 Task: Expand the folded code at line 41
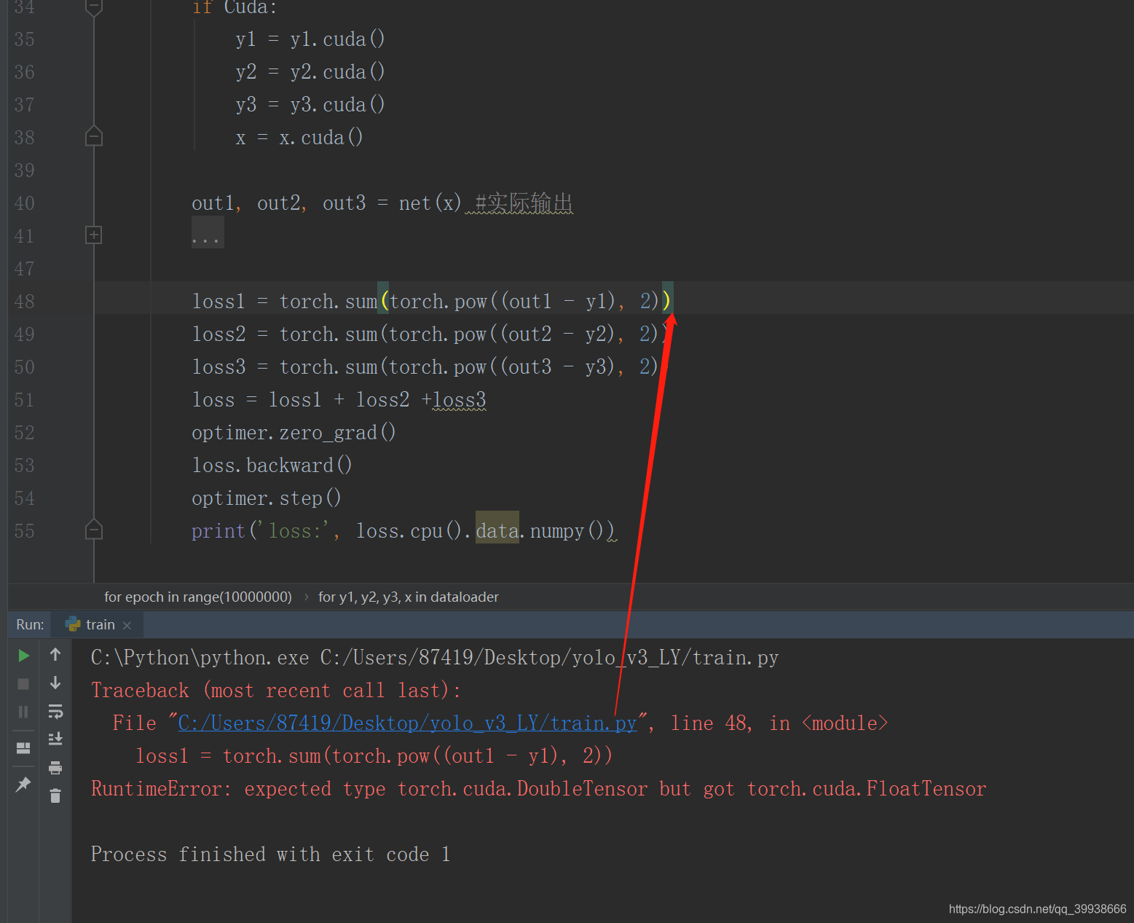pos(93,235)
